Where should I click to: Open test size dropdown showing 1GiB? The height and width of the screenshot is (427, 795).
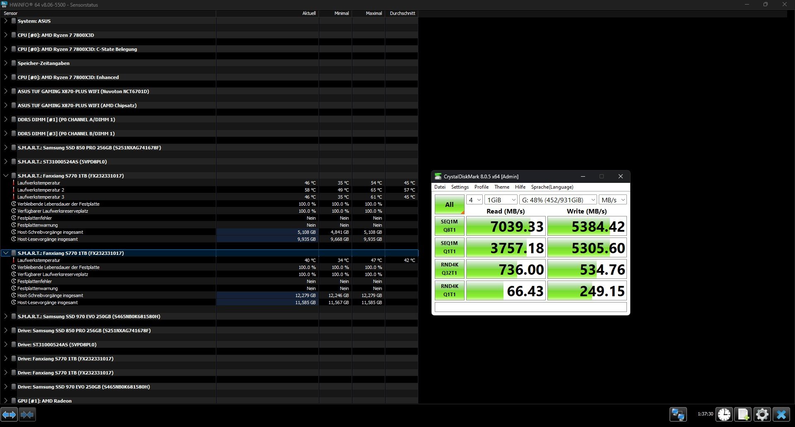(501, 200)
